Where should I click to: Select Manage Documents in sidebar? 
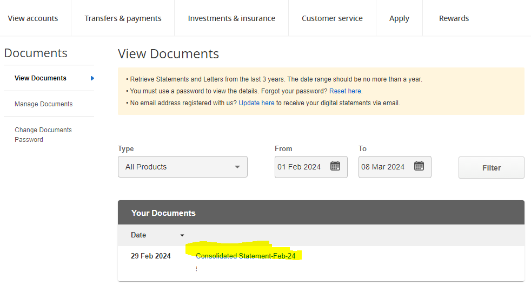[x=44, y=104]
